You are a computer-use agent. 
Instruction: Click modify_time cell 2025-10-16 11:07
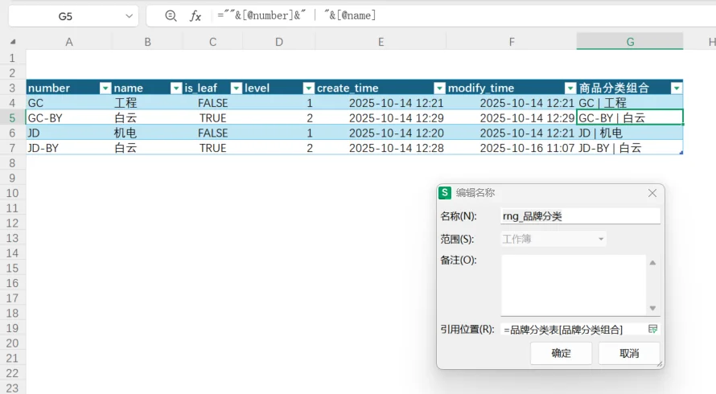click(512, 148)
